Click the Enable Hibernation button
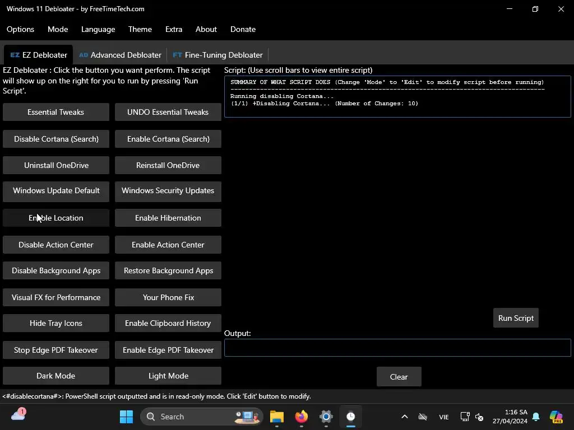Screen dimensions: 574x430 click(168, 218)
